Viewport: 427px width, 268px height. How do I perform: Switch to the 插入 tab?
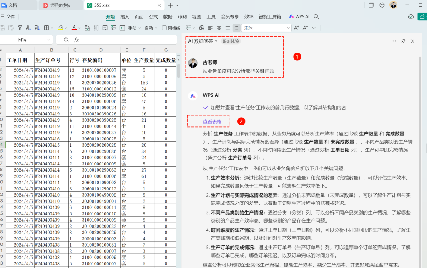(x=124, y=17)
